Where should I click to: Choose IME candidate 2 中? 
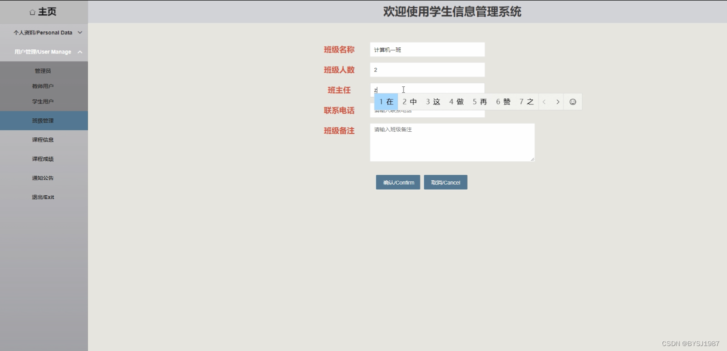[x=410, y=102]
